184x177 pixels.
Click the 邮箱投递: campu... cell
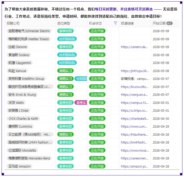[x=135, y=79]
